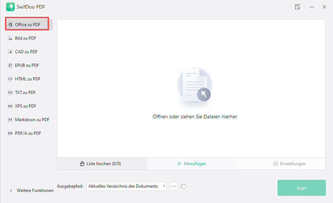Image resolution: width=333 pixels, height=203 pixels.
Task: Clear the list with Liste löschen
Action: click(x=102, y=164)
